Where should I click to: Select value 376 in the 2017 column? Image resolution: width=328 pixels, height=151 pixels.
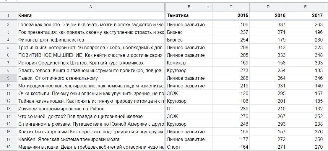click(305, 132)
